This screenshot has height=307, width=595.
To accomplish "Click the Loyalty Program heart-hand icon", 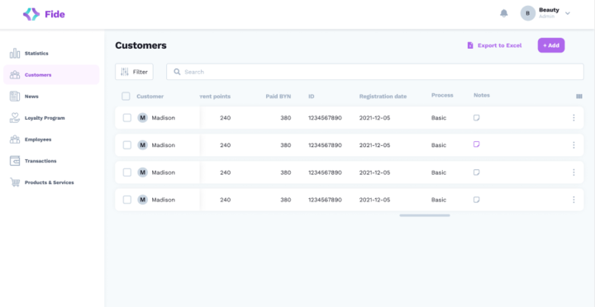I will (x=15, y=118).
